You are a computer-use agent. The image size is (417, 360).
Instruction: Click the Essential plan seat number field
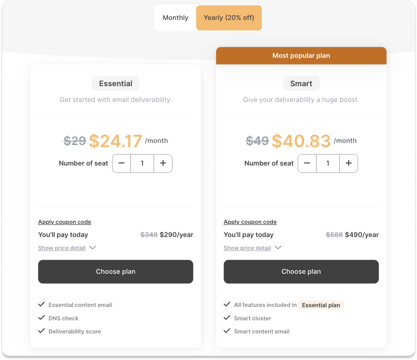(x=143, y=163)
